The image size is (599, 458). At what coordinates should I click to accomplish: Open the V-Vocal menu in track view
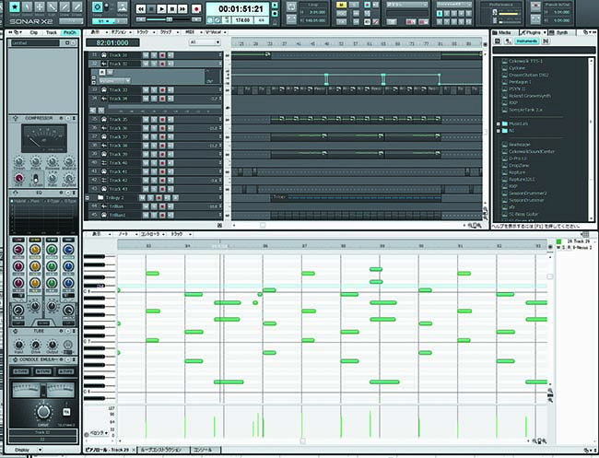pos(216,32)
